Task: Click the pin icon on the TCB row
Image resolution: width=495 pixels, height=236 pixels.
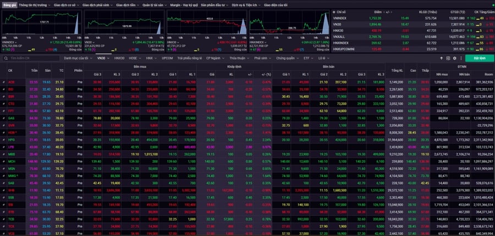Action: click(4, 219)
